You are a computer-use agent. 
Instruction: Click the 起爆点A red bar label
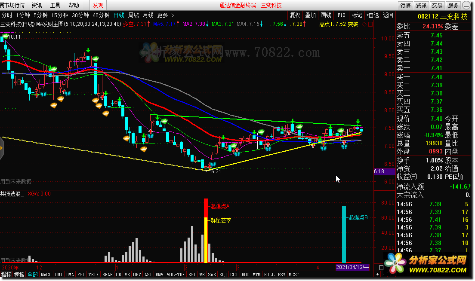pyautogui.click(x=220, y=206)
